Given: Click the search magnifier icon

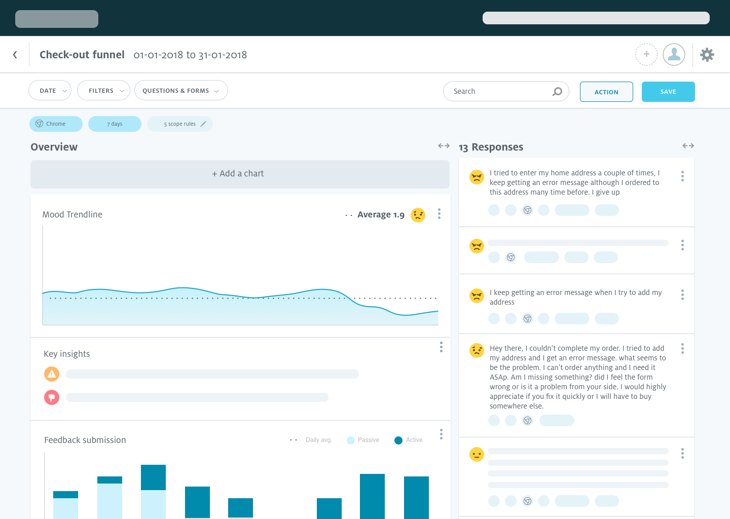Looking at the screenshot, I should (x=557, y=91).
